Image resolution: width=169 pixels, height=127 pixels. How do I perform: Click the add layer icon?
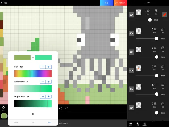click(x=137, y=124)
